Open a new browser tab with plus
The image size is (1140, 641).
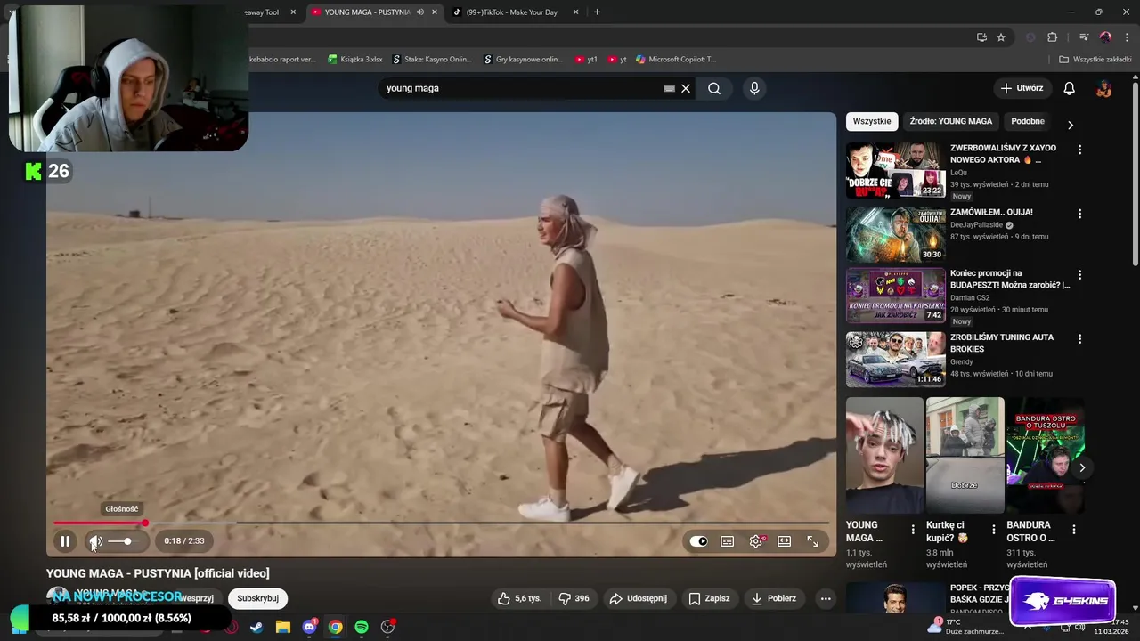click(597, 12)
